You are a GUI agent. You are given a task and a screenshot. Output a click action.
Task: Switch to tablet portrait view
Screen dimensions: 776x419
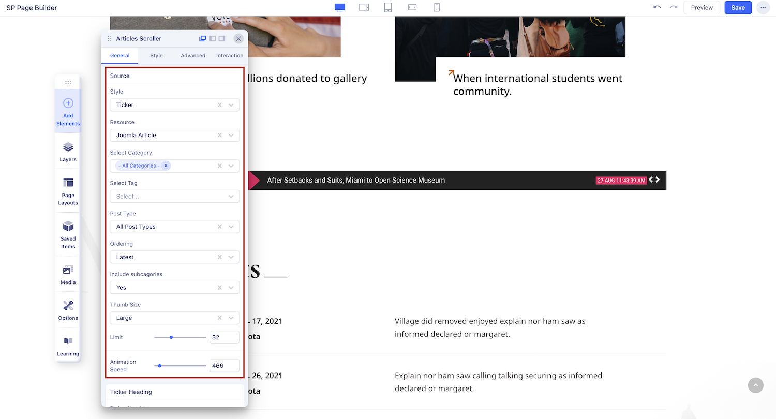point(388,7)
